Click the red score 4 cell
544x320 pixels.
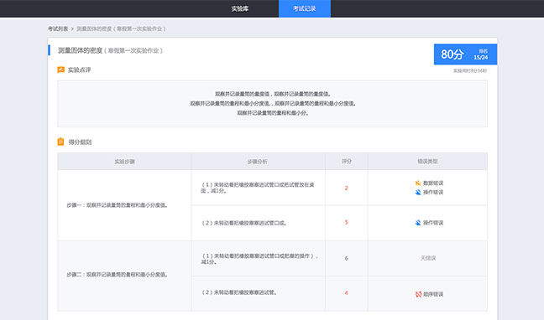(346, 293)
